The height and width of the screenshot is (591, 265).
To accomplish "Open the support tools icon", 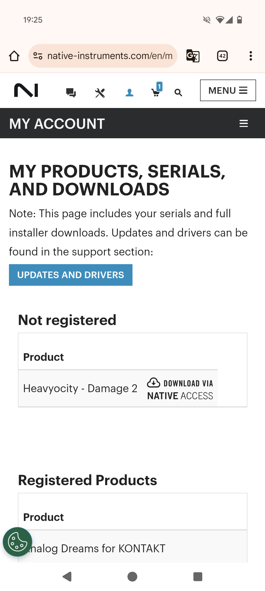I will coord(100,93).
